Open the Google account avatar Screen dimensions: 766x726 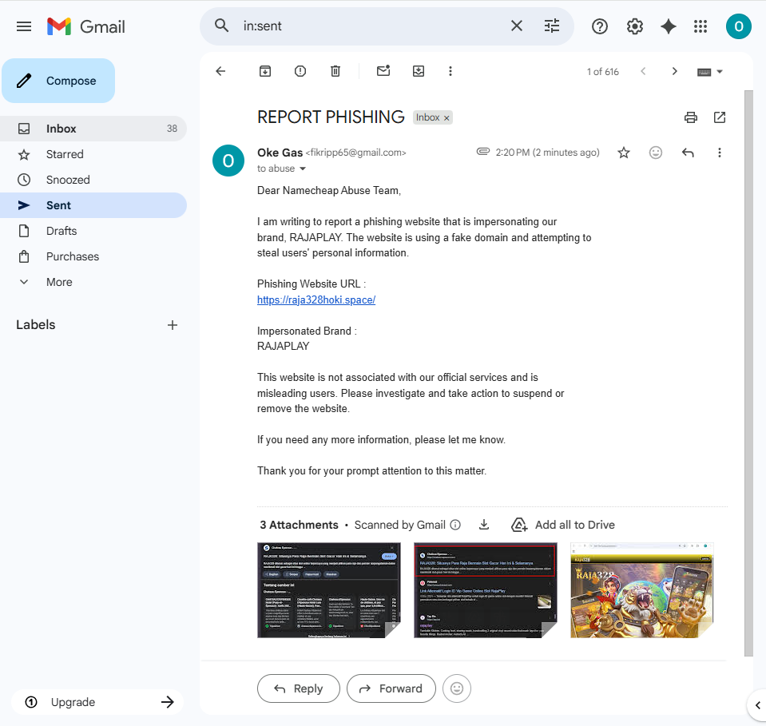click(738, 26)
